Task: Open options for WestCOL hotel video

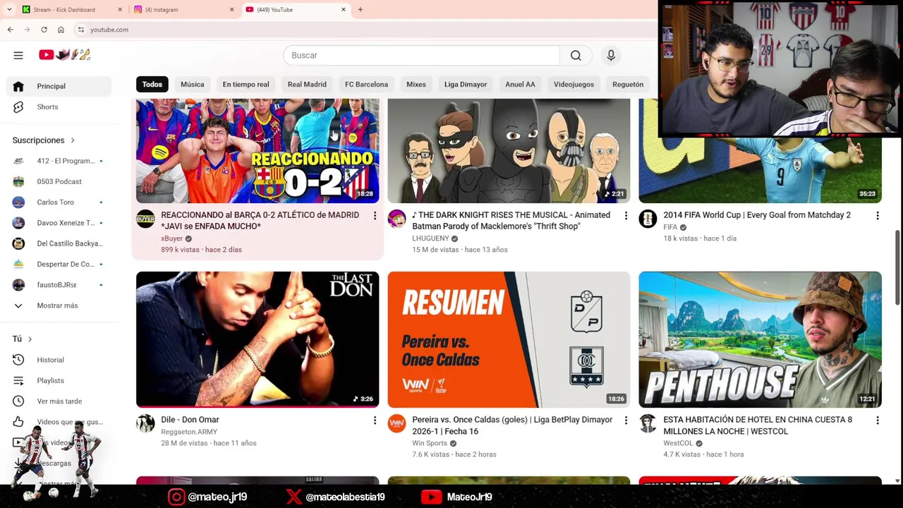Action: pyautogui.click(x=878, y=421)
